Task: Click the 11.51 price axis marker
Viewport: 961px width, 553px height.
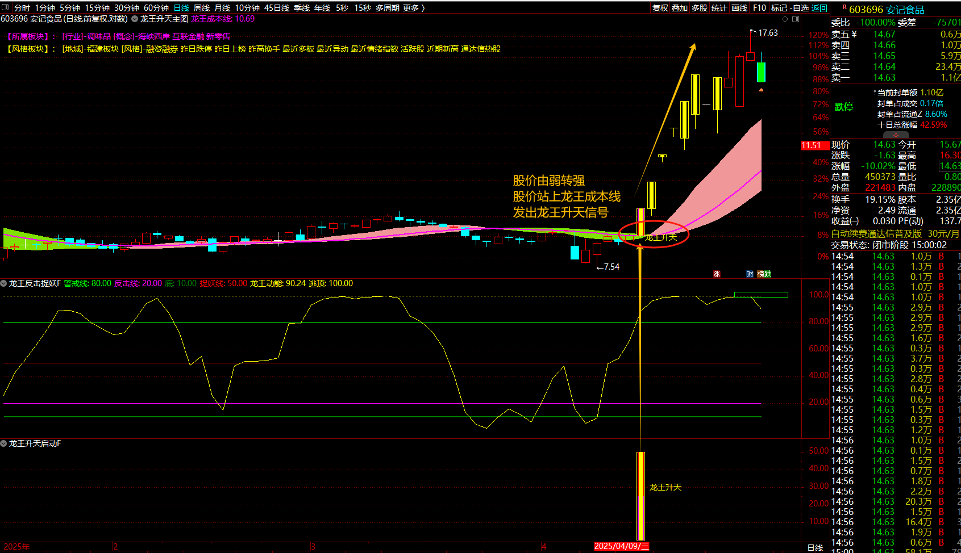Action: tap(814, 145)
